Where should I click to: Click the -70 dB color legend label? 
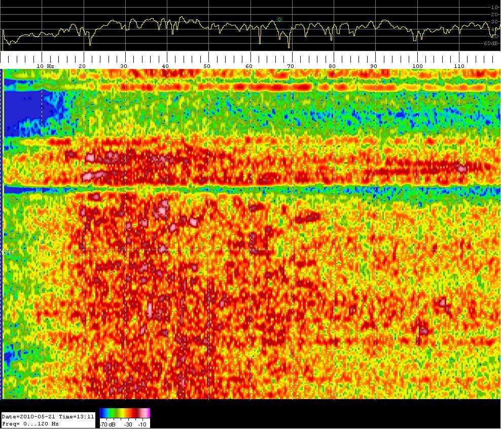point(107,424)
